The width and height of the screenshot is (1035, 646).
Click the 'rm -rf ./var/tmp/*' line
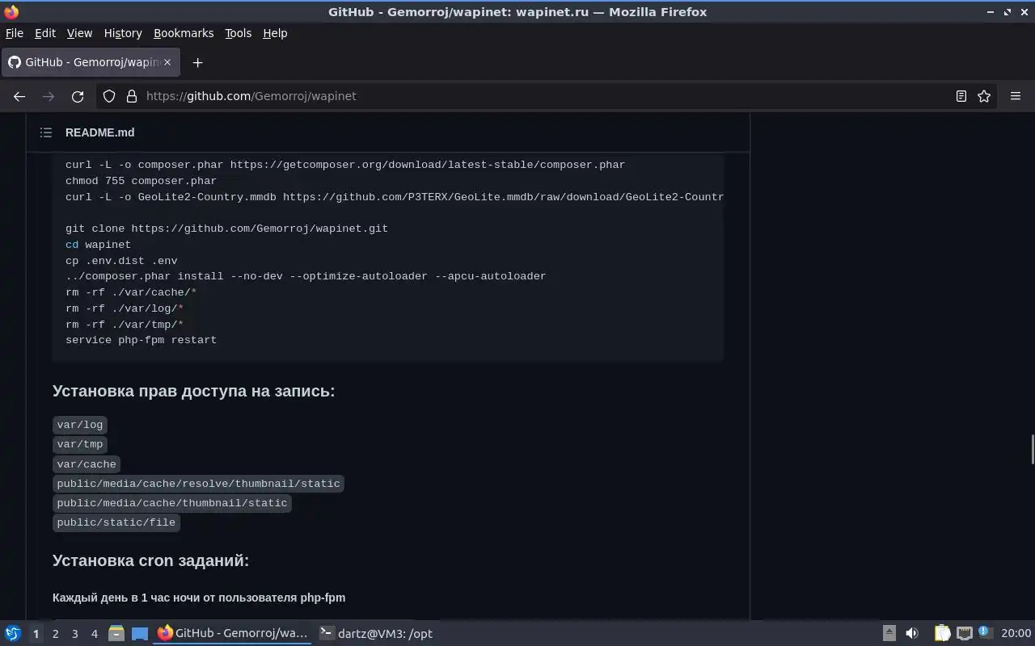125,325
